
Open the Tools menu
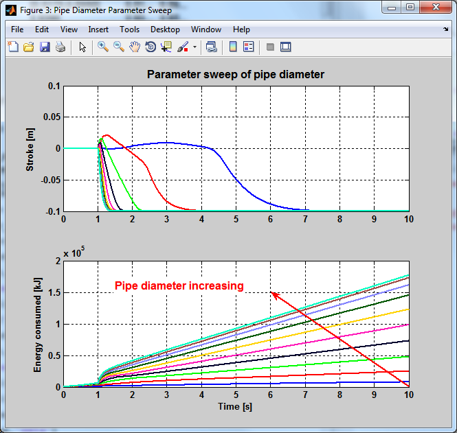pyautogui.click(x=129, y=30)
